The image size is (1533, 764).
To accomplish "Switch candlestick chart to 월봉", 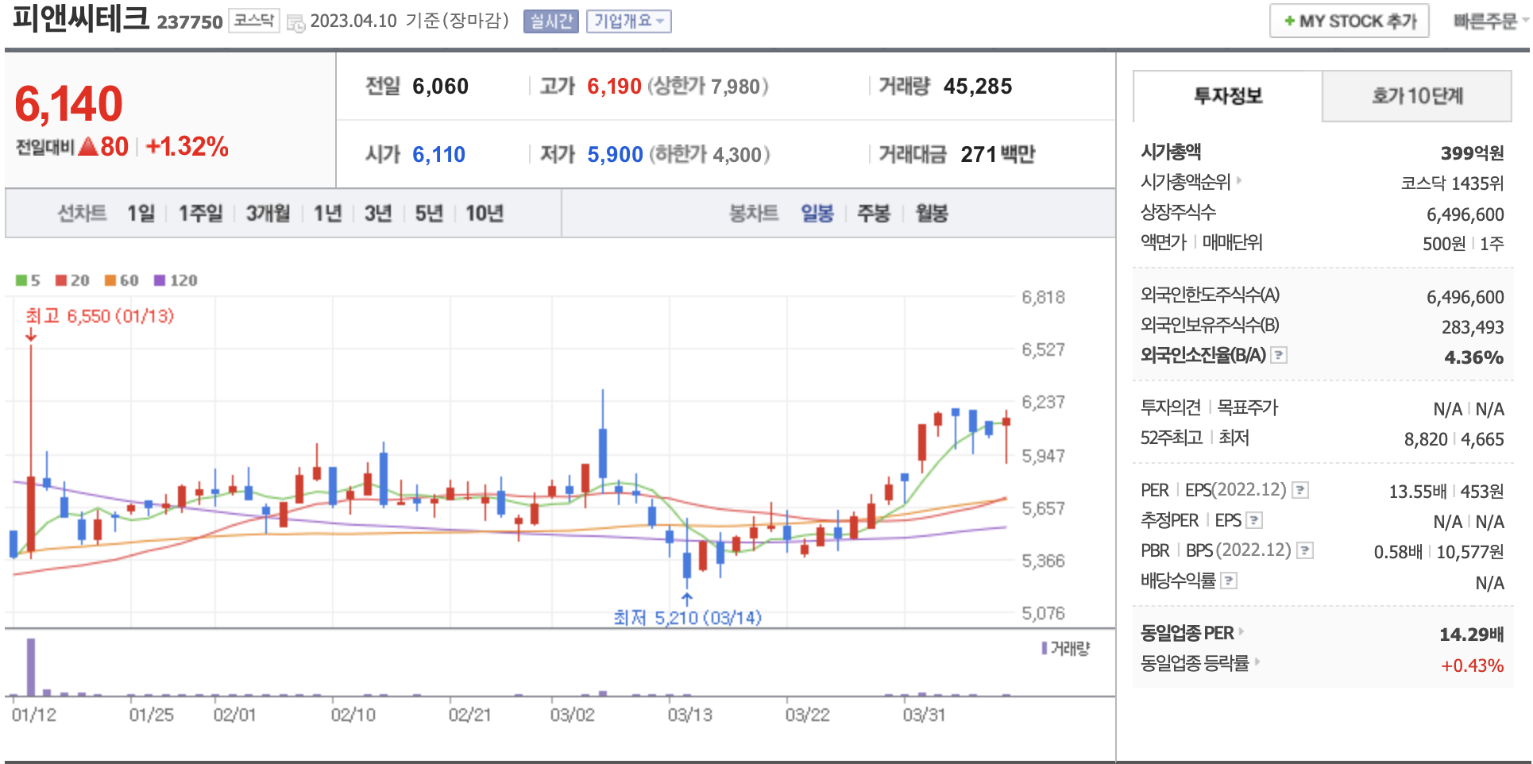I will [x=932, y=213].
